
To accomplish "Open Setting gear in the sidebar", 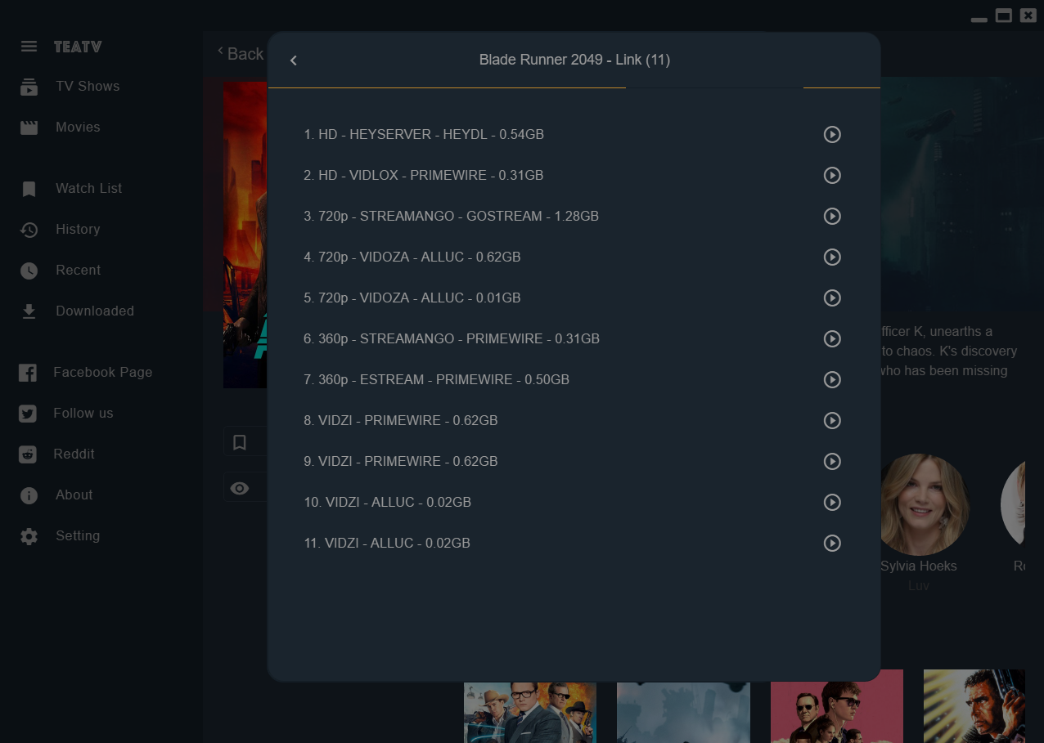I will 29,536.
